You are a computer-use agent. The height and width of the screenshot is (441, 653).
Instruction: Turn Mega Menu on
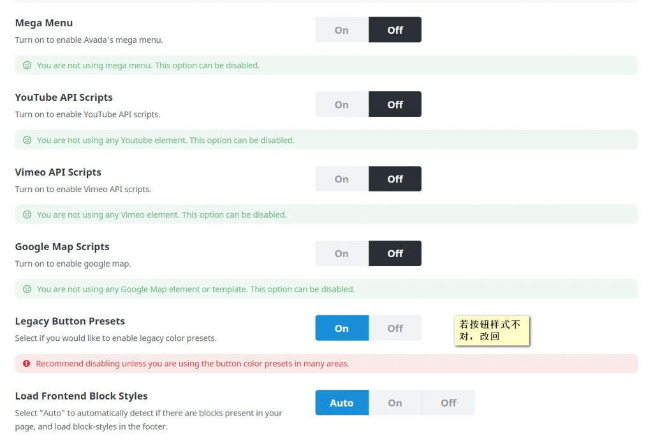coord(342,30)
